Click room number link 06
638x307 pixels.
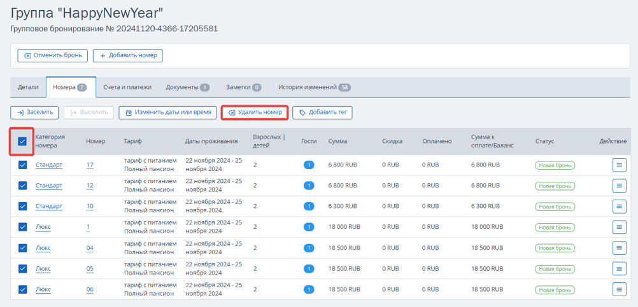point(90,290)
